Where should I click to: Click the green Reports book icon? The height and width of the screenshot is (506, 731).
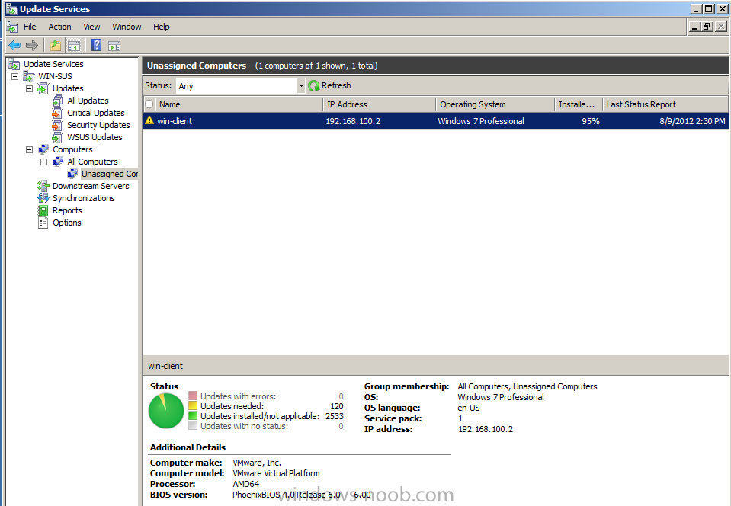point(43,210)
